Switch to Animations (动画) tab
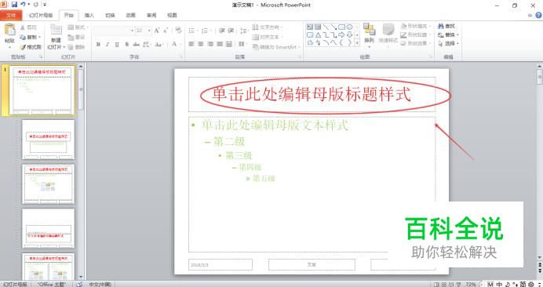This screenshot has width=543, height=287. pos(130,15)
